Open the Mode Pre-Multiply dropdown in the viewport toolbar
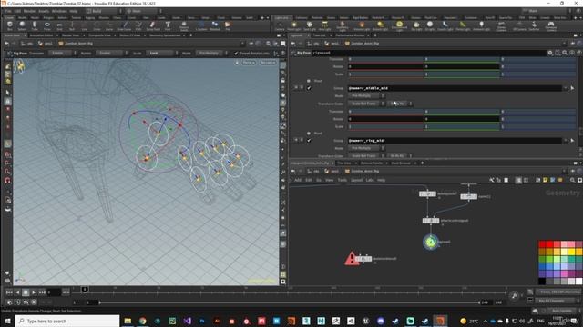The height and width of the screenshot is (327, 583). click(x=210, y=54)
